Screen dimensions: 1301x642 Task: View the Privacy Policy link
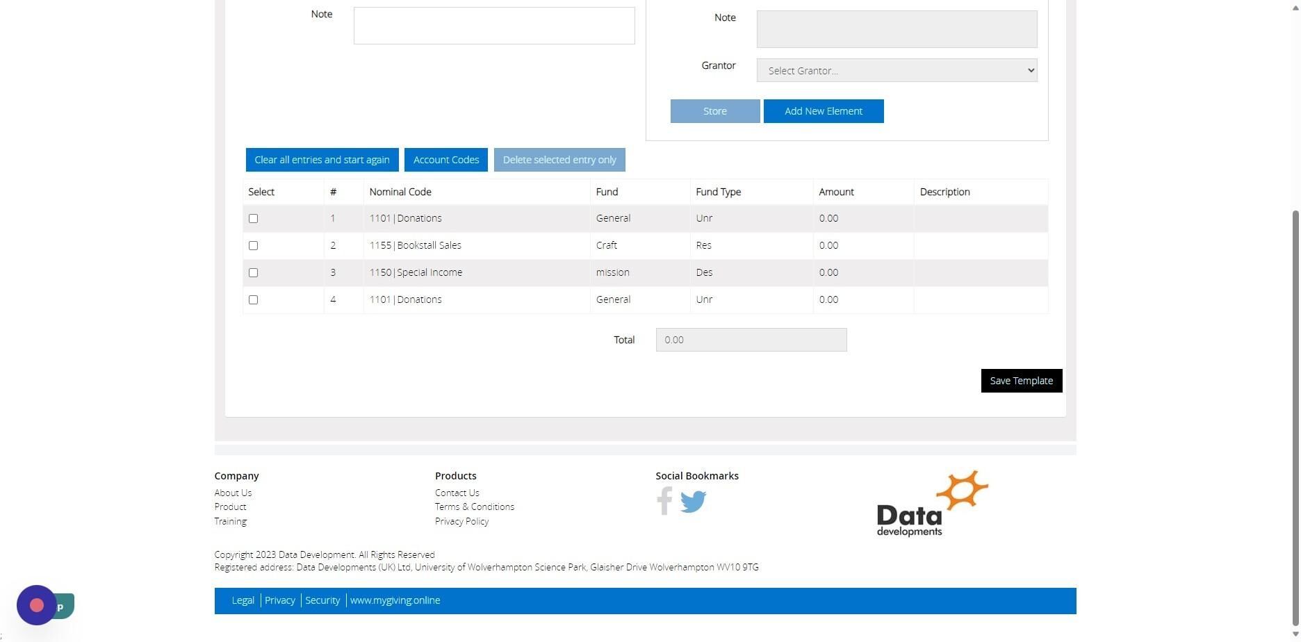pyautogui.click(x=461, y=521)
